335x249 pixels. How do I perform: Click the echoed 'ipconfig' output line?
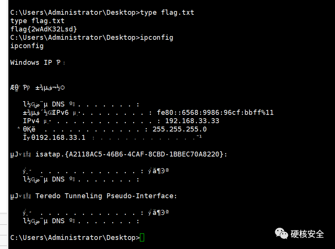tap(27, 46)
